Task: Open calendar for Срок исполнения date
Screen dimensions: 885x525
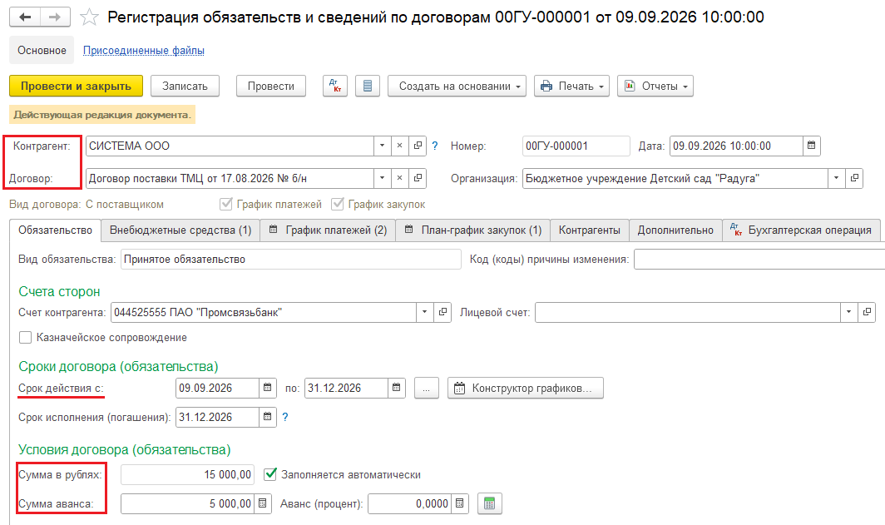Action: click(268, 417)
